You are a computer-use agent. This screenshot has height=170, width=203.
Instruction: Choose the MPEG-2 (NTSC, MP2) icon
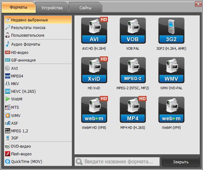(133, 70)
